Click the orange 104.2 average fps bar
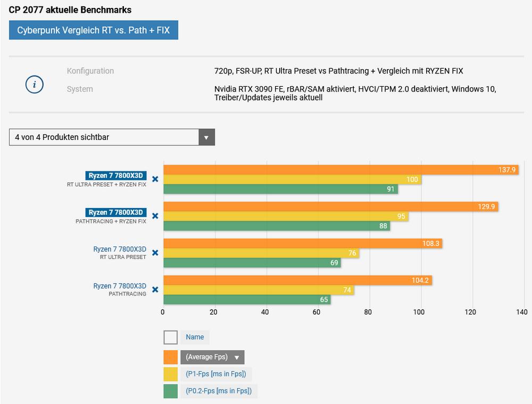This screenshot has height=404, width=532. tap(297, 280)
